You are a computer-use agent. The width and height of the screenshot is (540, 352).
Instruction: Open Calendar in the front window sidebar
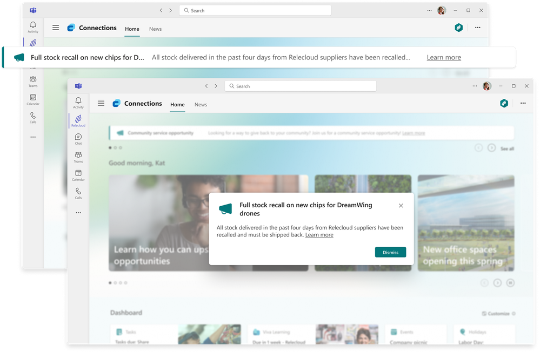point(78,175)
